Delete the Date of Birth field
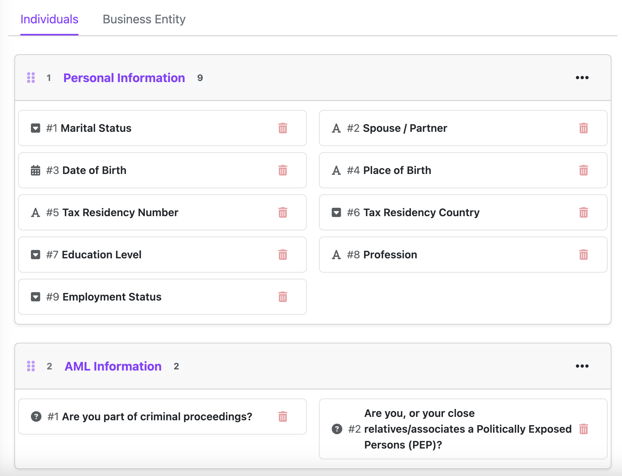The image size is (622, 476). coord(283,170)
